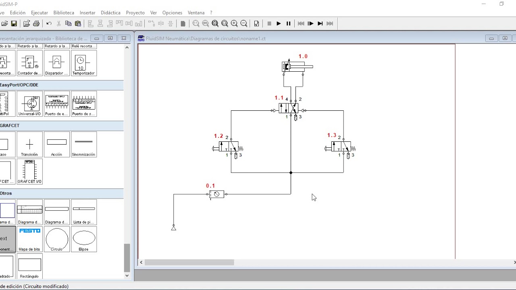
Task: Click the zoom-to-rectangle magnifier icon
Action: 225,23
